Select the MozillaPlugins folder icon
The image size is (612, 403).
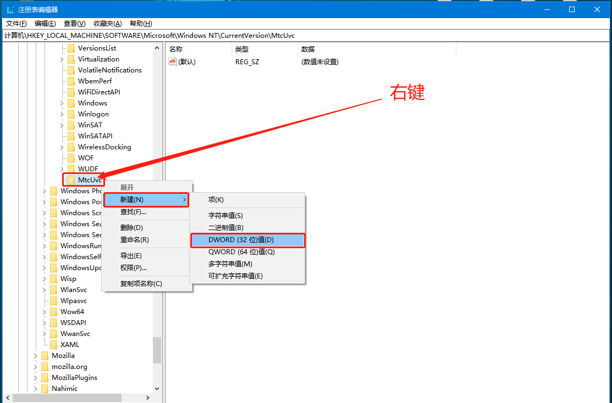(45, 377)
